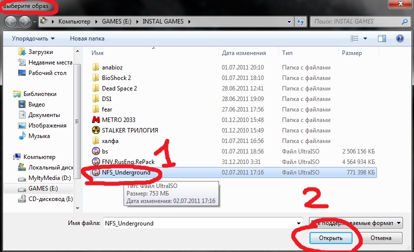Click the blue help question icon

pyautogui.click(x=399, y=38)
